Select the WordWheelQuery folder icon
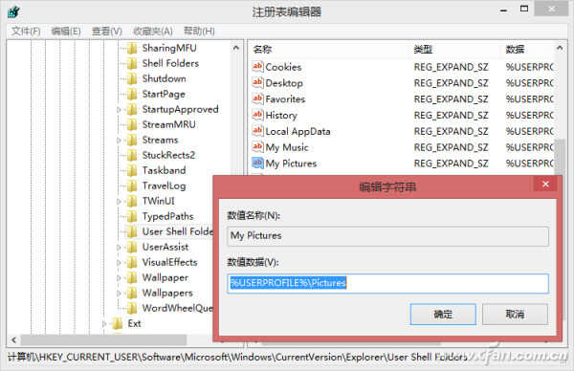This screenshot has height=371, width=574. click(x=131, y=309)
